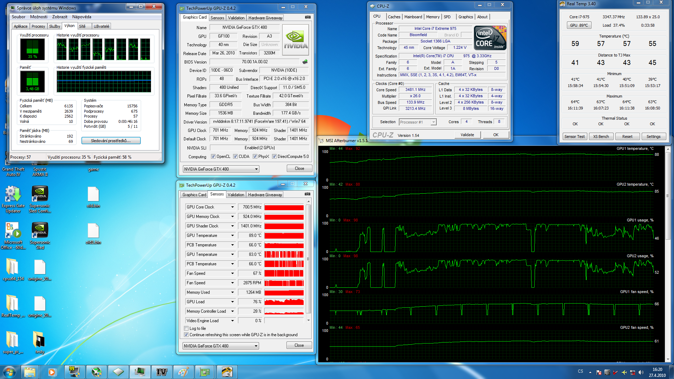Open the Možnosti menu in Task Manager

(39, 17)
